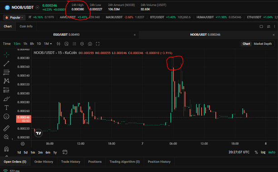Toggle percent scale on price axis

256,152
